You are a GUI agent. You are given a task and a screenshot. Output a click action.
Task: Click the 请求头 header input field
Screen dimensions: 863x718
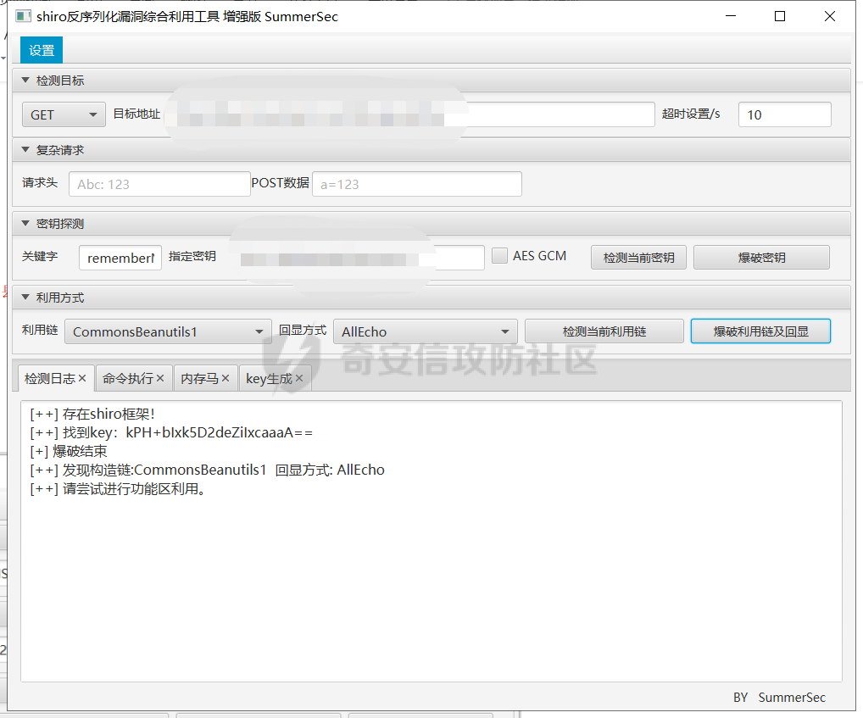159,184
